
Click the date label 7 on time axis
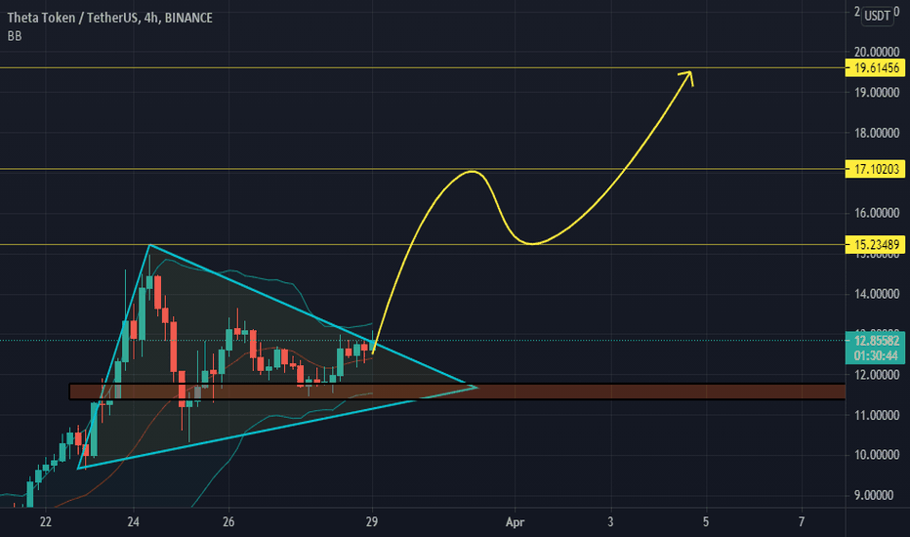tap(802, 522)
